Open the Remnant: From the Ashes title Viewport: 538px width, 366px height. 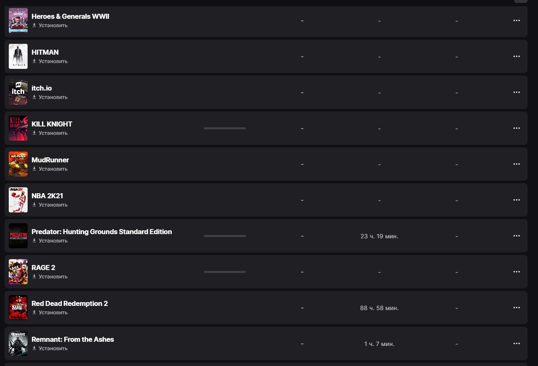pyautogui.click(x=73, y=339)
